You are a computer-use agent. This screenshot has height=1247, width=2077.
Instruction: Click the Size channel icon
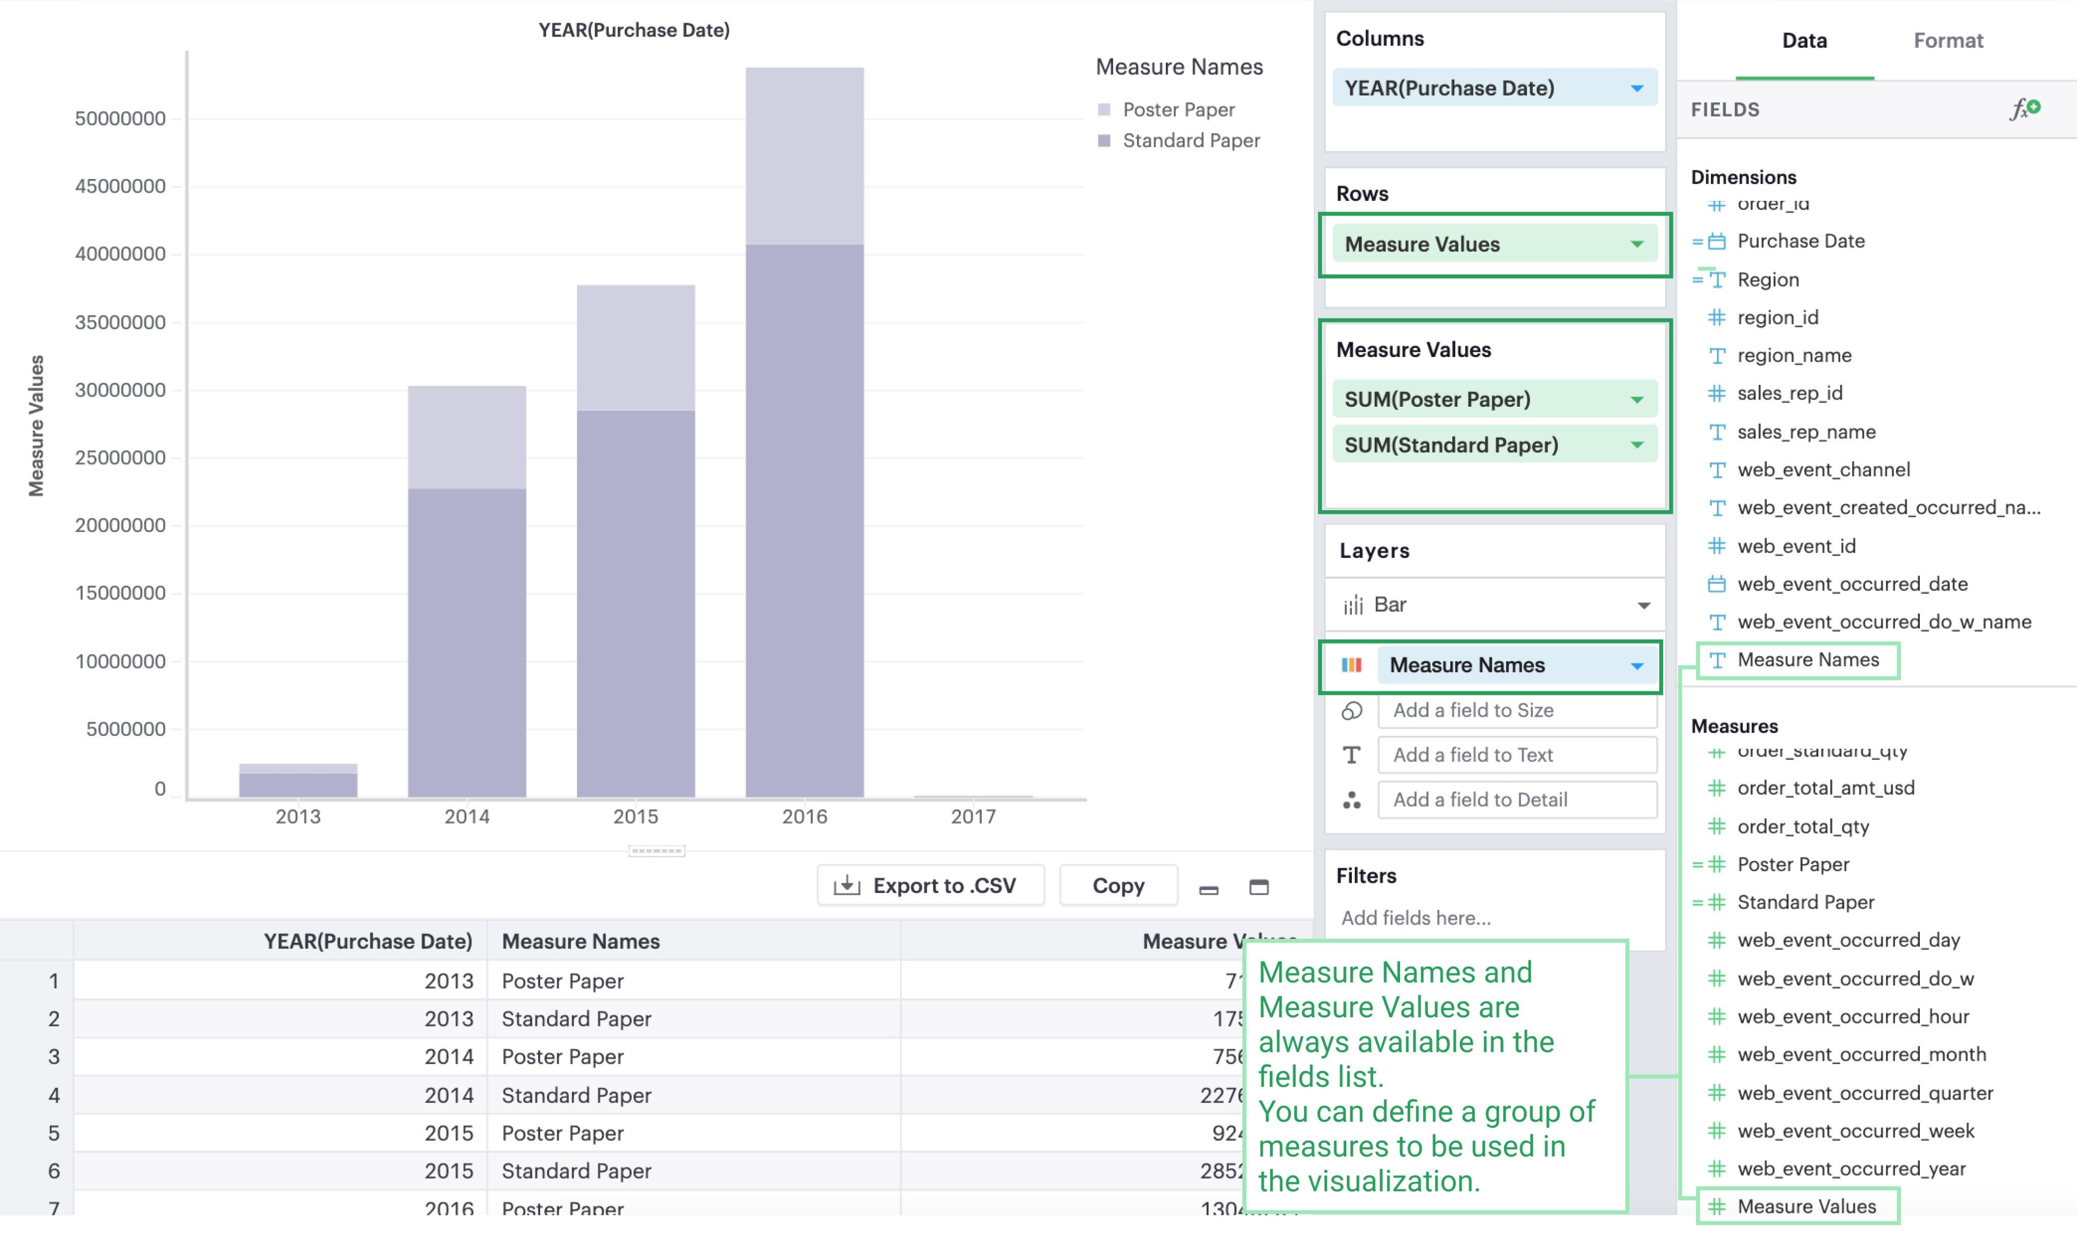tap(1351, 711)
